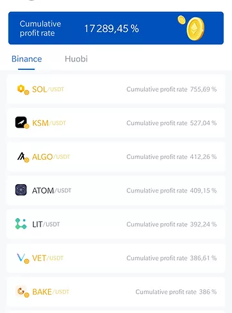
Task: Click the SOL coin icon
Action: [23, 90]
